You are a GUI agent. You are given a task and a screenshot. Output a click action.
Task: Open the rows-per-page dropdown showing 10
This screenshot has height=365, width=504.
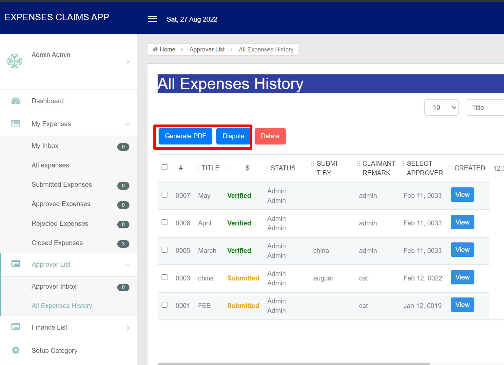441,107
